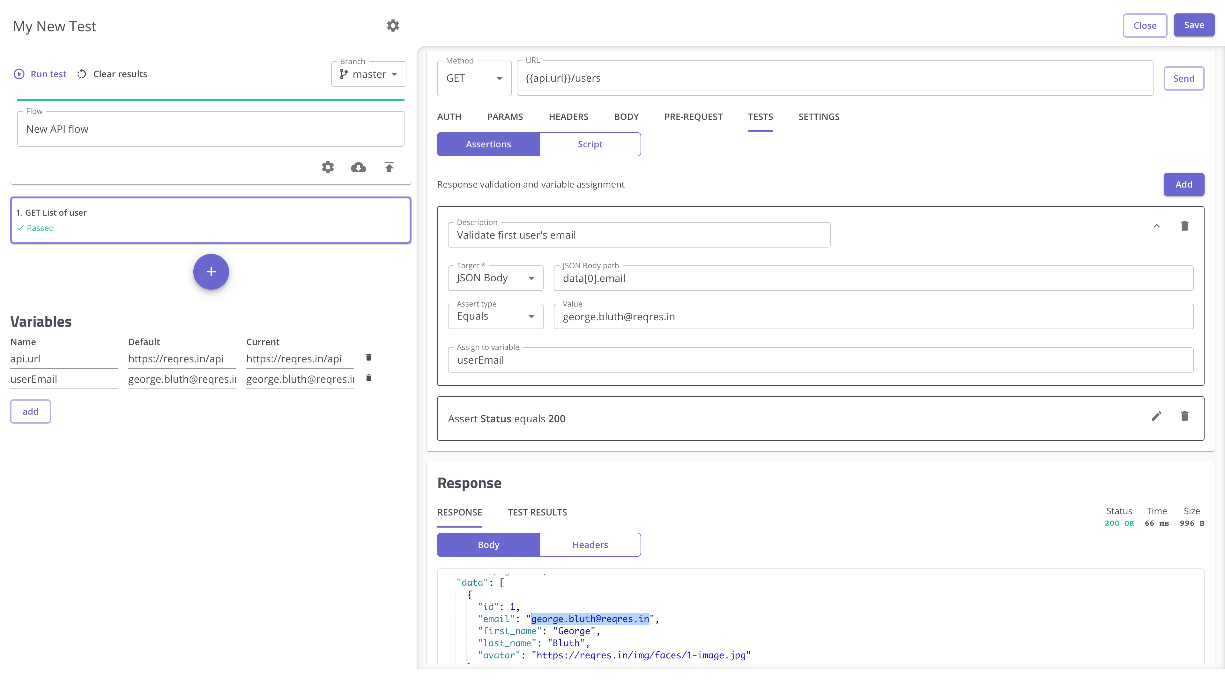Open the RESPONSE tab

click(460, 512)
